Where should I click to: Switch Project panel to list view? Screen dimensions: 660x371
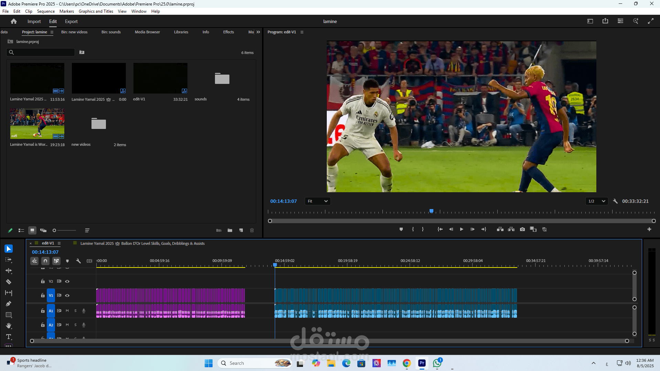tap(21, 230)
